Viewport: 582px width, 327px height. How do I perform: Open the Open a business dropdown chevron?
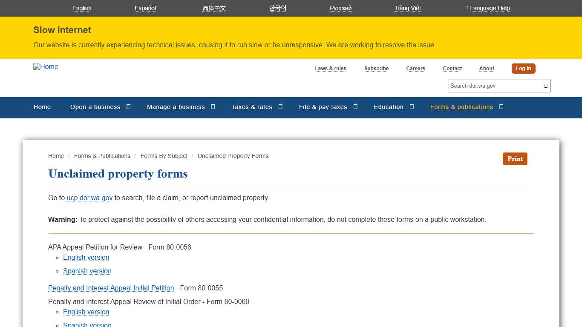point(128,106)
